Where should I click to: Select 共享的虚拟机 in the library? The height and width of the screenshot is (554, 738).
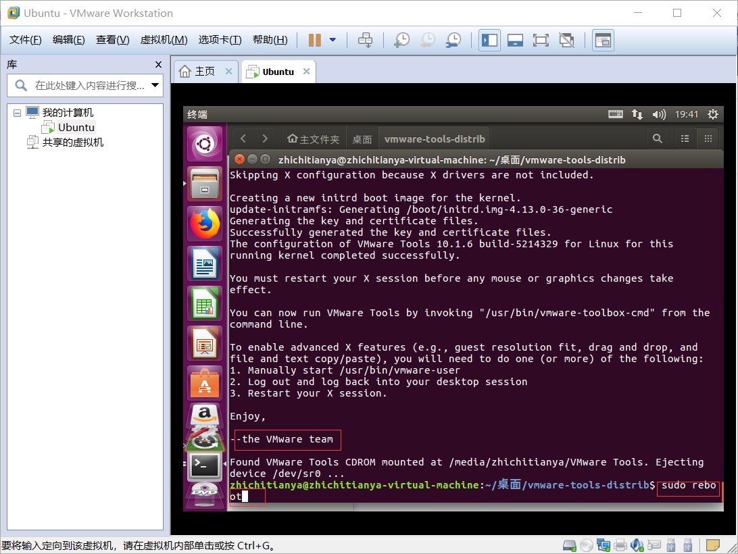click(72, 142)
